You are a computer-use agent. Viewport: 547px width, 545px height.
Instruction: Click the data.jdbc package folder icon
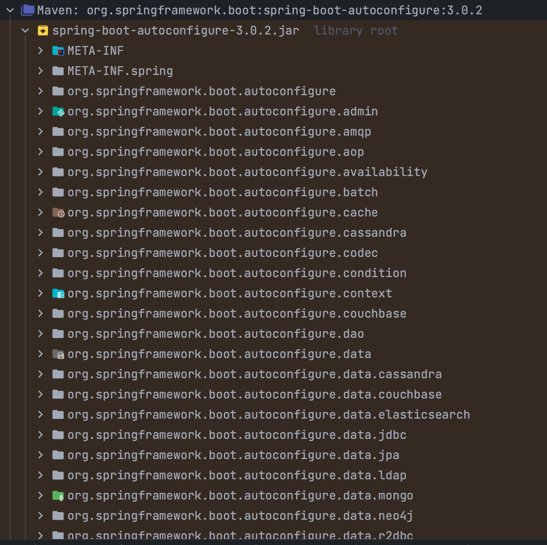tap(58, 435)
